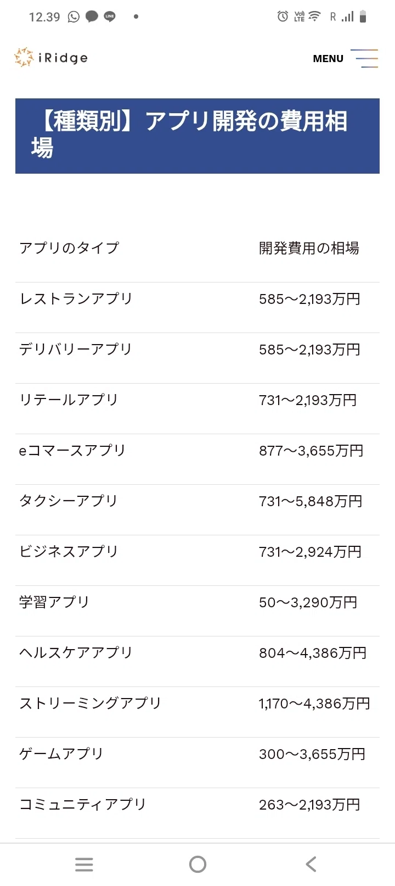
Task: Tap the LINE notification icon
Action: tap(110, 17)
